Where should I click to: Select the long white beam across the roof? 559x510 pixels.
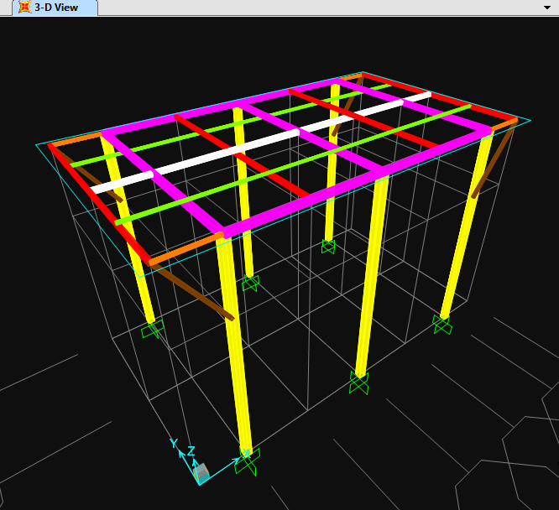click(260, 143)
